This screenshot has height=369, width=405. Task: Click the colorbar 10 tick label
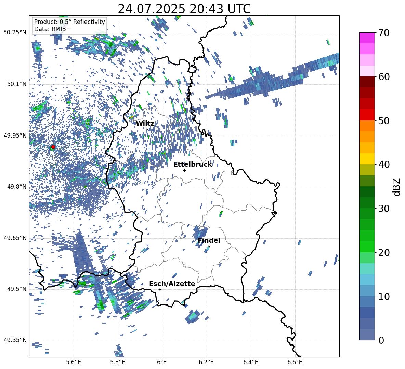pos(384,296)
